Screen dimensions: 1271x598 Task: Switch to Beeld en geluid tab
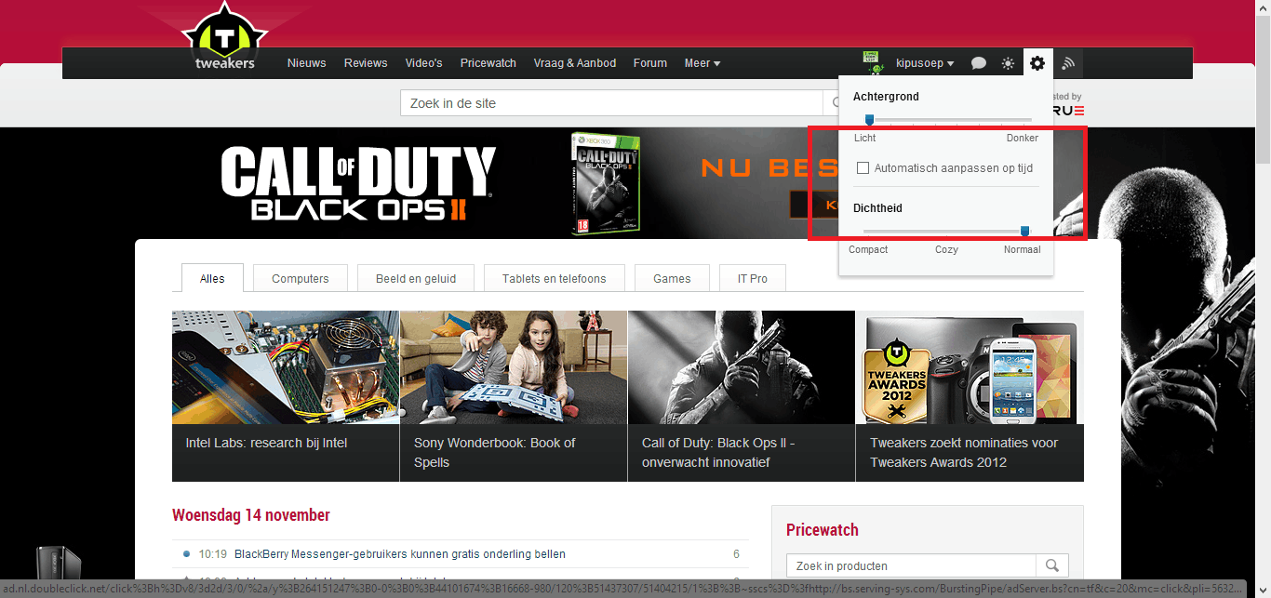(416, 278)
